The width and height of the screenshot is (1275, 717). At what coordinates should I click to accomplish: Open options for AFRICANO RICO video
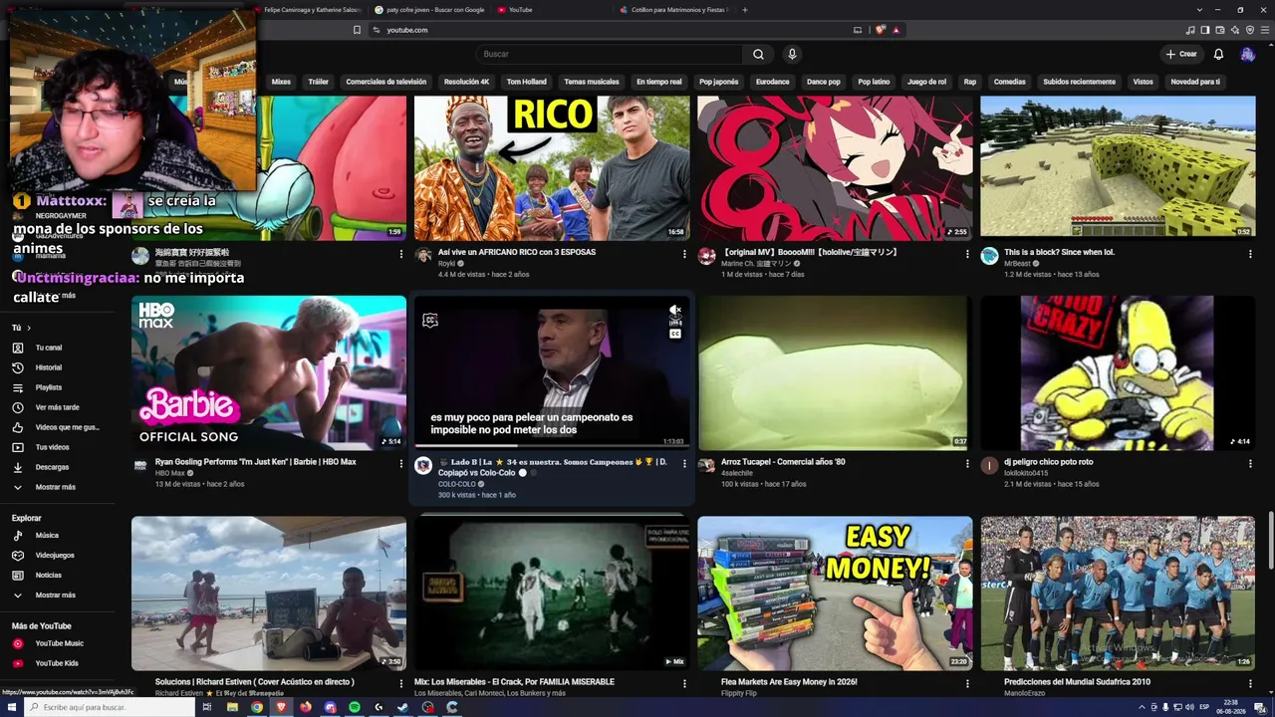point(684,254)
